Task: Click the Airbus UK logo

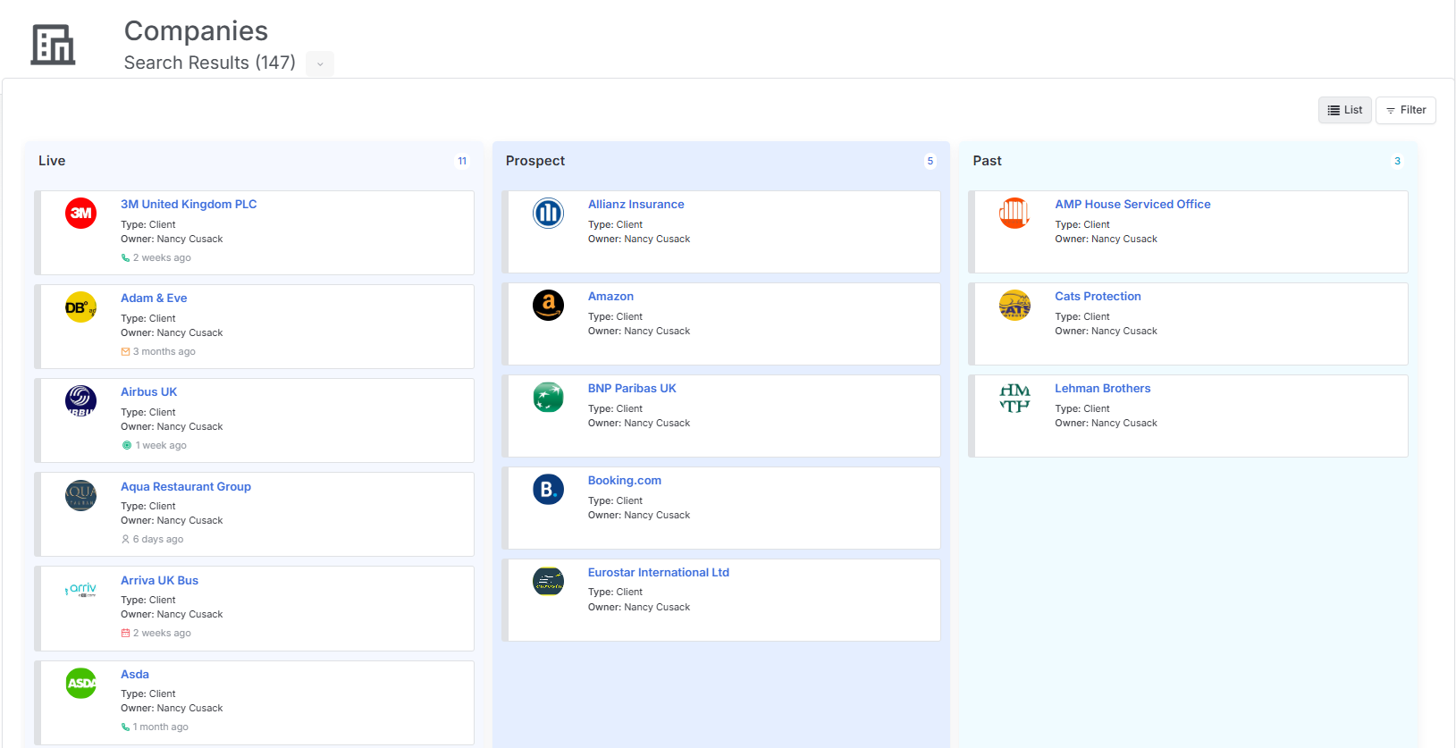Action: point(81,400)
